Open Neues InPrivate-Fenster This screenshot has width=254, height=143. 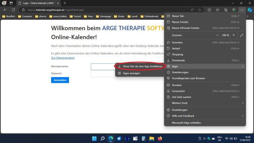(x=205, y=28)
